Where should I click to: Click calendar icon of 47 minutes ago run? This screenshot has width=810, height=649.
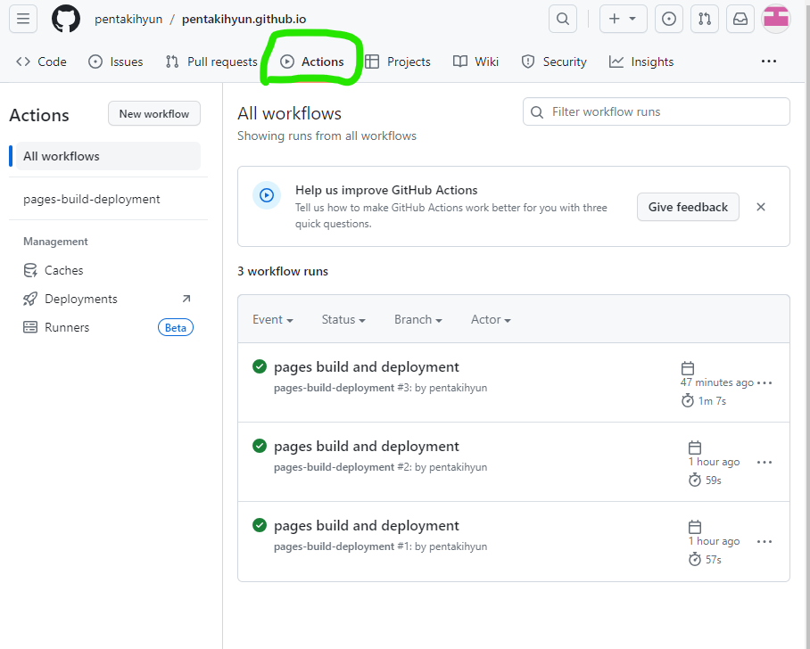point(688,368)
